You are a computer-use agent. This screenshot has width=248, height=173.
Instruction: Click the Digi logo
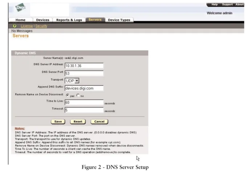pyautogui.click(x=20, y=7)
